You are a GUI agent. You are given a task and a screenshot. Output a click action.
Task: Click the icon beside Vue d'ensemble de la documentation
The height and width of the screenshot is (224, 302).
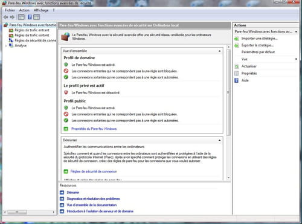(62, 205)
